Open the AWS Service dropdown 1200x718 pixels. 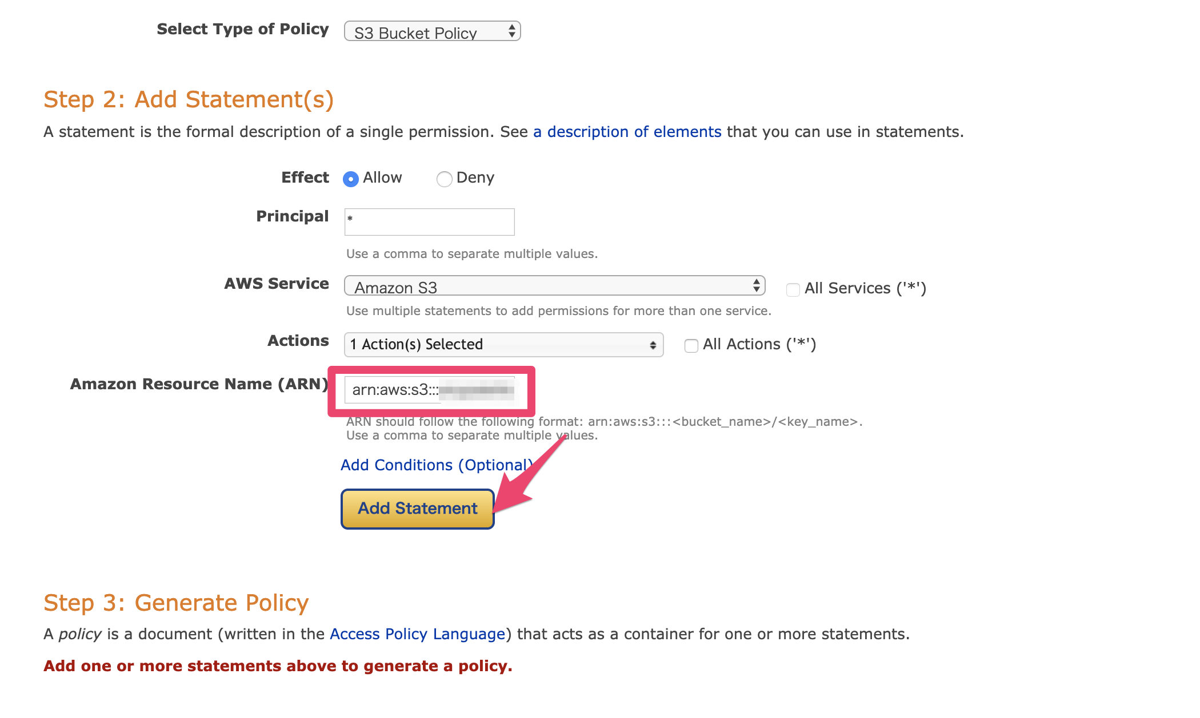[554, 286]
